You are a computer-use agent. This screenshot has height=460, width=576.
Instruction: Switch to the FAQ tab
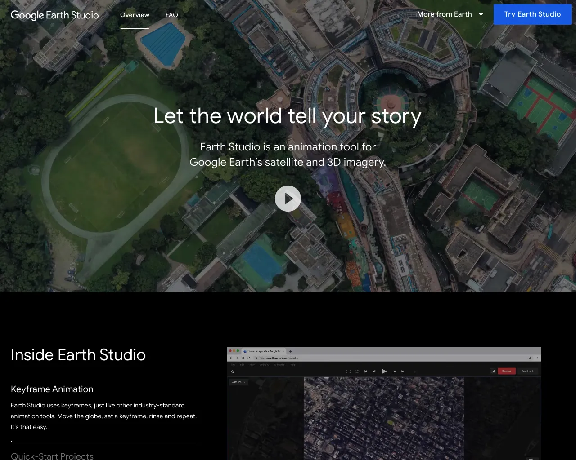172,15
